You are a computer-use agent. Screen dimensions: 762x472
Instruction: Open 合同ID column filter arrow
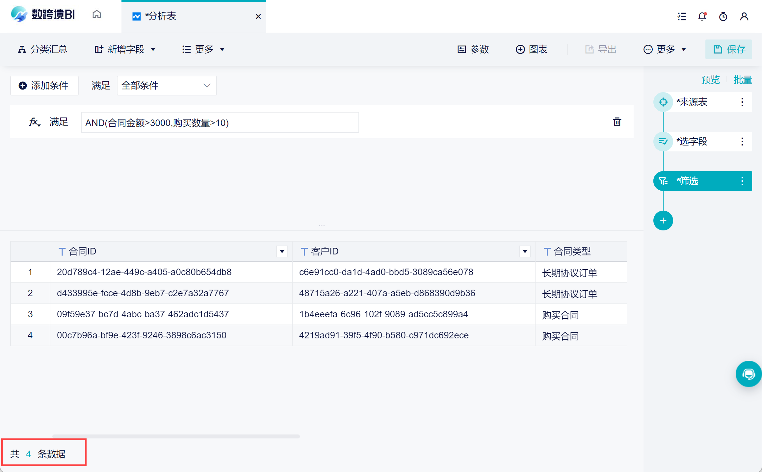pos(282,251)
